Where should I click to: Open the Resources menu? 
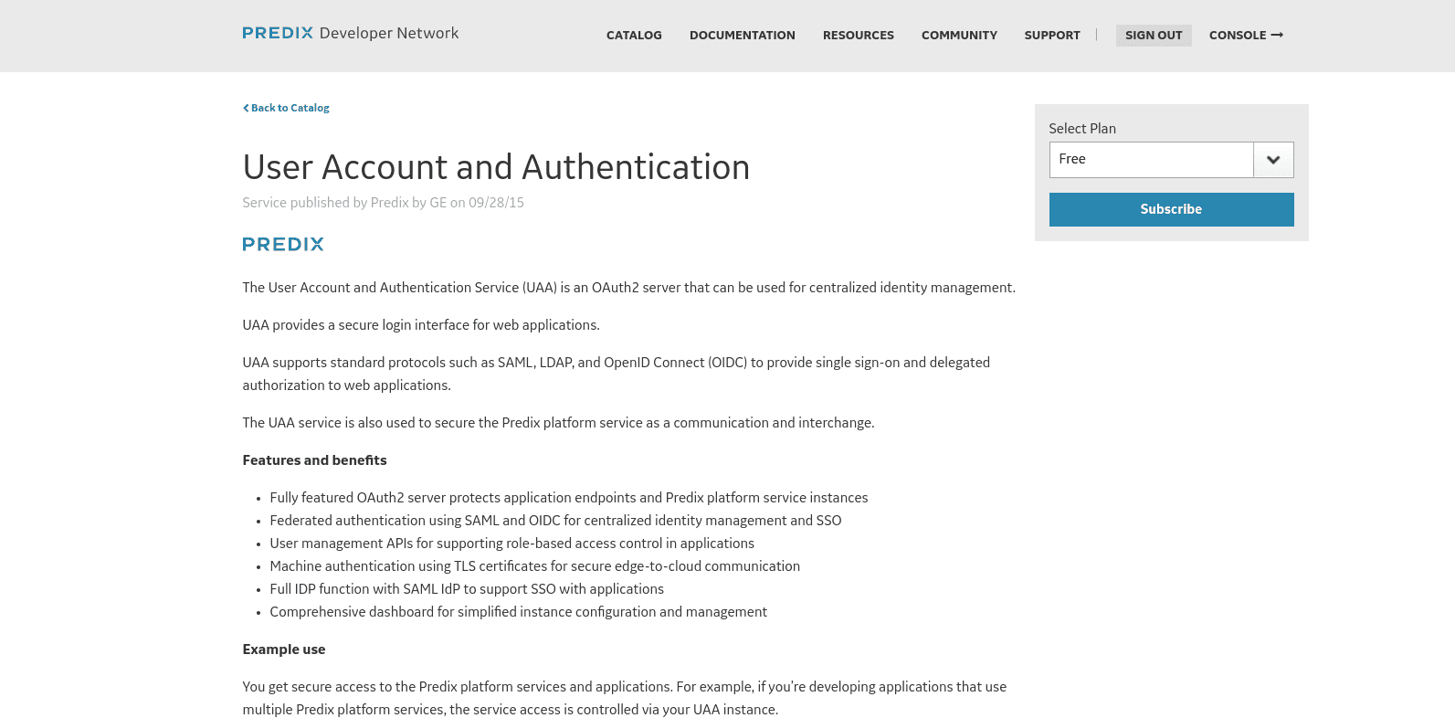pos(859,36)
